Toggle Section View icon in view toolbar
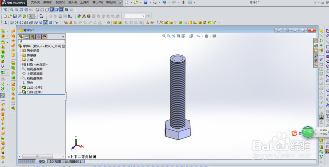Screen dimensions: 329x167 (66, 10)
